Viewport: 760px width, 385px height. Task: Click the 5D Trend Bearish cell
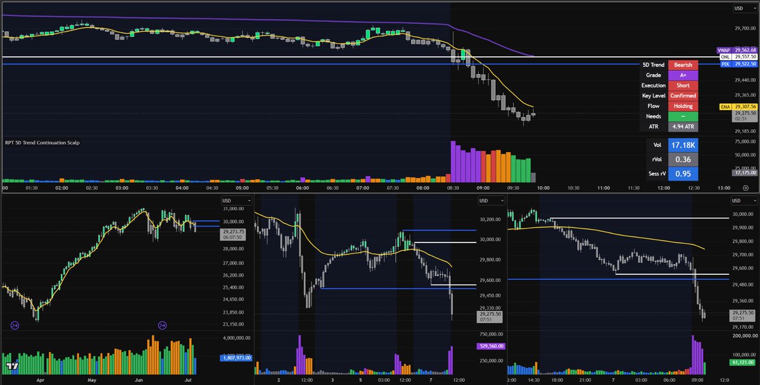pyautogui.click(x=682, y=65)
